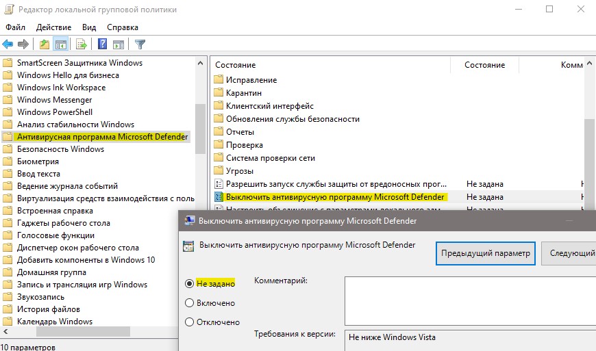596x351 pixels.
Task: Select Добавить компоненты в Windows 10 folder
Action: 86,260
